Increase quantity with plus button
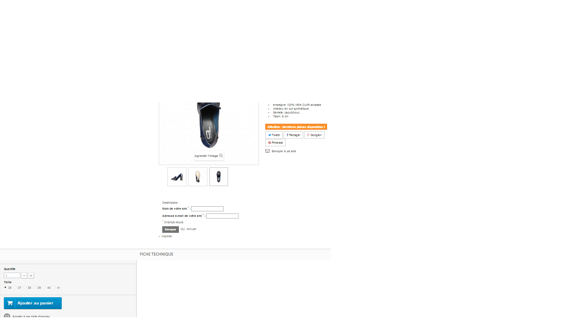The image size is (586, 330). pos(31,276)
